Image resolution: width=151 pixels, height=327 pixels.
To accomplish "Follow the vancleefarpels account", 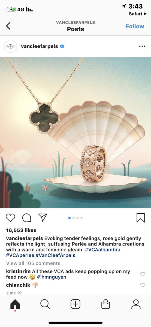I will pos(135,26).
